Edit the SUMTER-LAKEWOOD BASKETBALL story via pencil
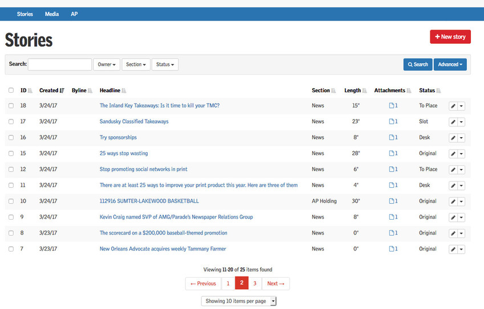This screenshot has height=309, width=484. [453, 201]
